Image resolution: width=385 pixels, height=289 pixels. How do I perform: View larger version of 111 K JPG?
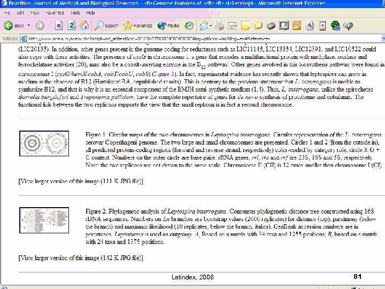coord(81,181)
